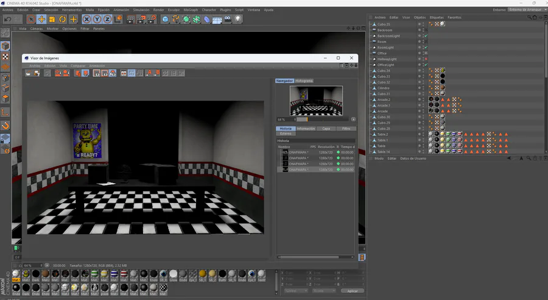548x300 pixels.
Task: Select the Scale tool
Action: (52, 20)
